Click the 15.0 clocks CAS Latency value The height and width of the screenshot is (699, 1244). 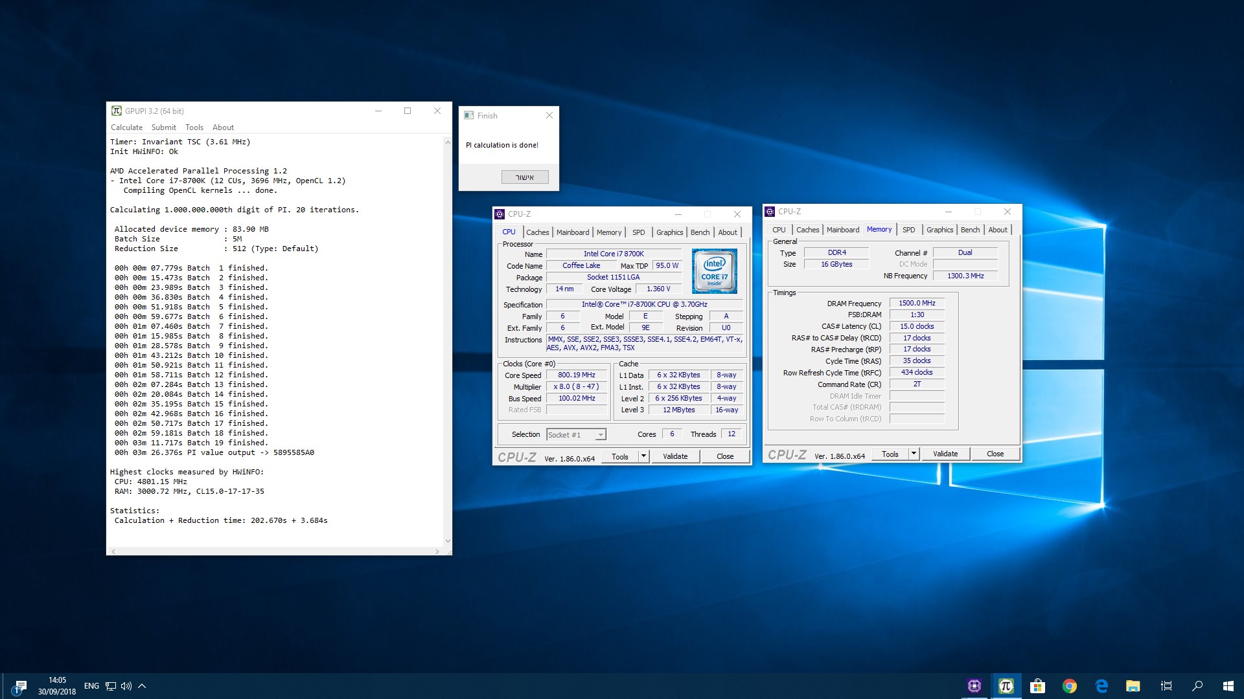point(917,326)
